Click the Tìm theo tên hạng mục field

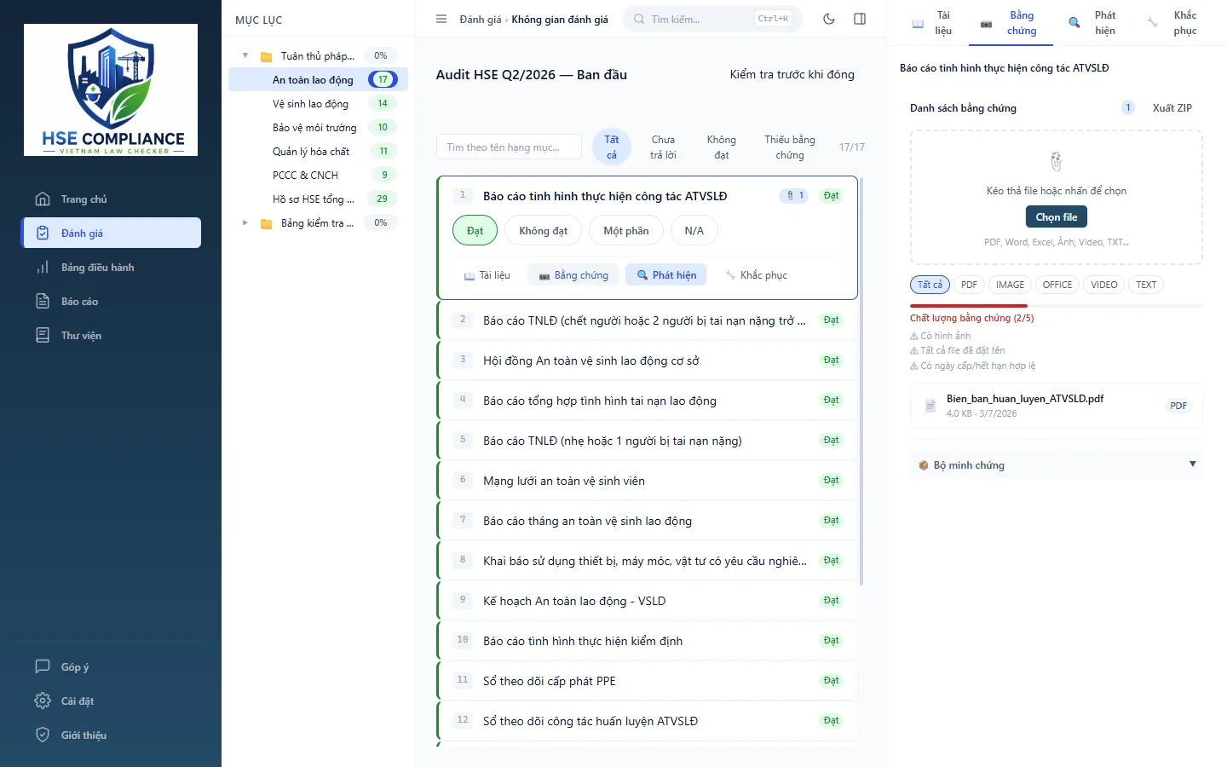(509, 147)
